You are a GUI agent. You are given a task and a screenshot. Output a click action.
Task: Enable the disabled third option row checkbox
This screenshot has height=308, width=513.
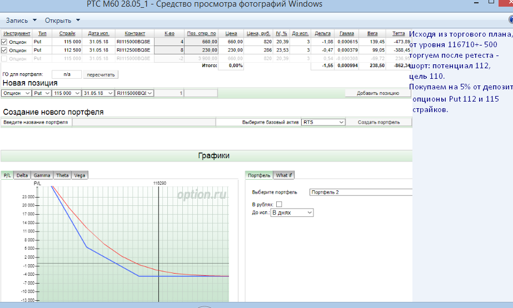click(5, 58)
